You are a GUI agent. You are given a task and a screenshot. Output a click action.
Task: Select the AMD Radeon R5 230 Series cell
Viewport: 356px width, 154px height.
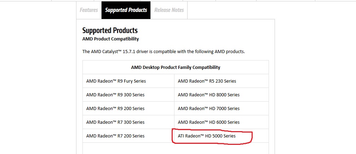[222, 81]
